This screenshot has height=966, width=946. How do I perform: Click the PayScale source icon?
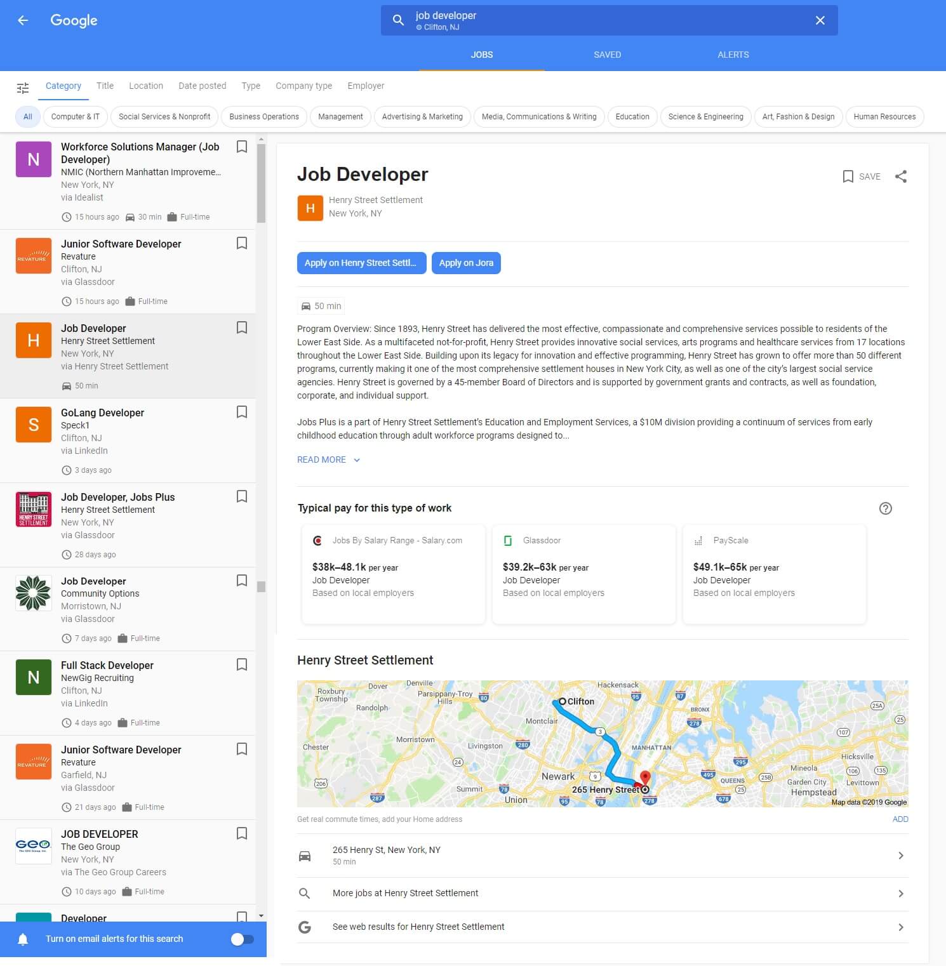click(698, 541)
